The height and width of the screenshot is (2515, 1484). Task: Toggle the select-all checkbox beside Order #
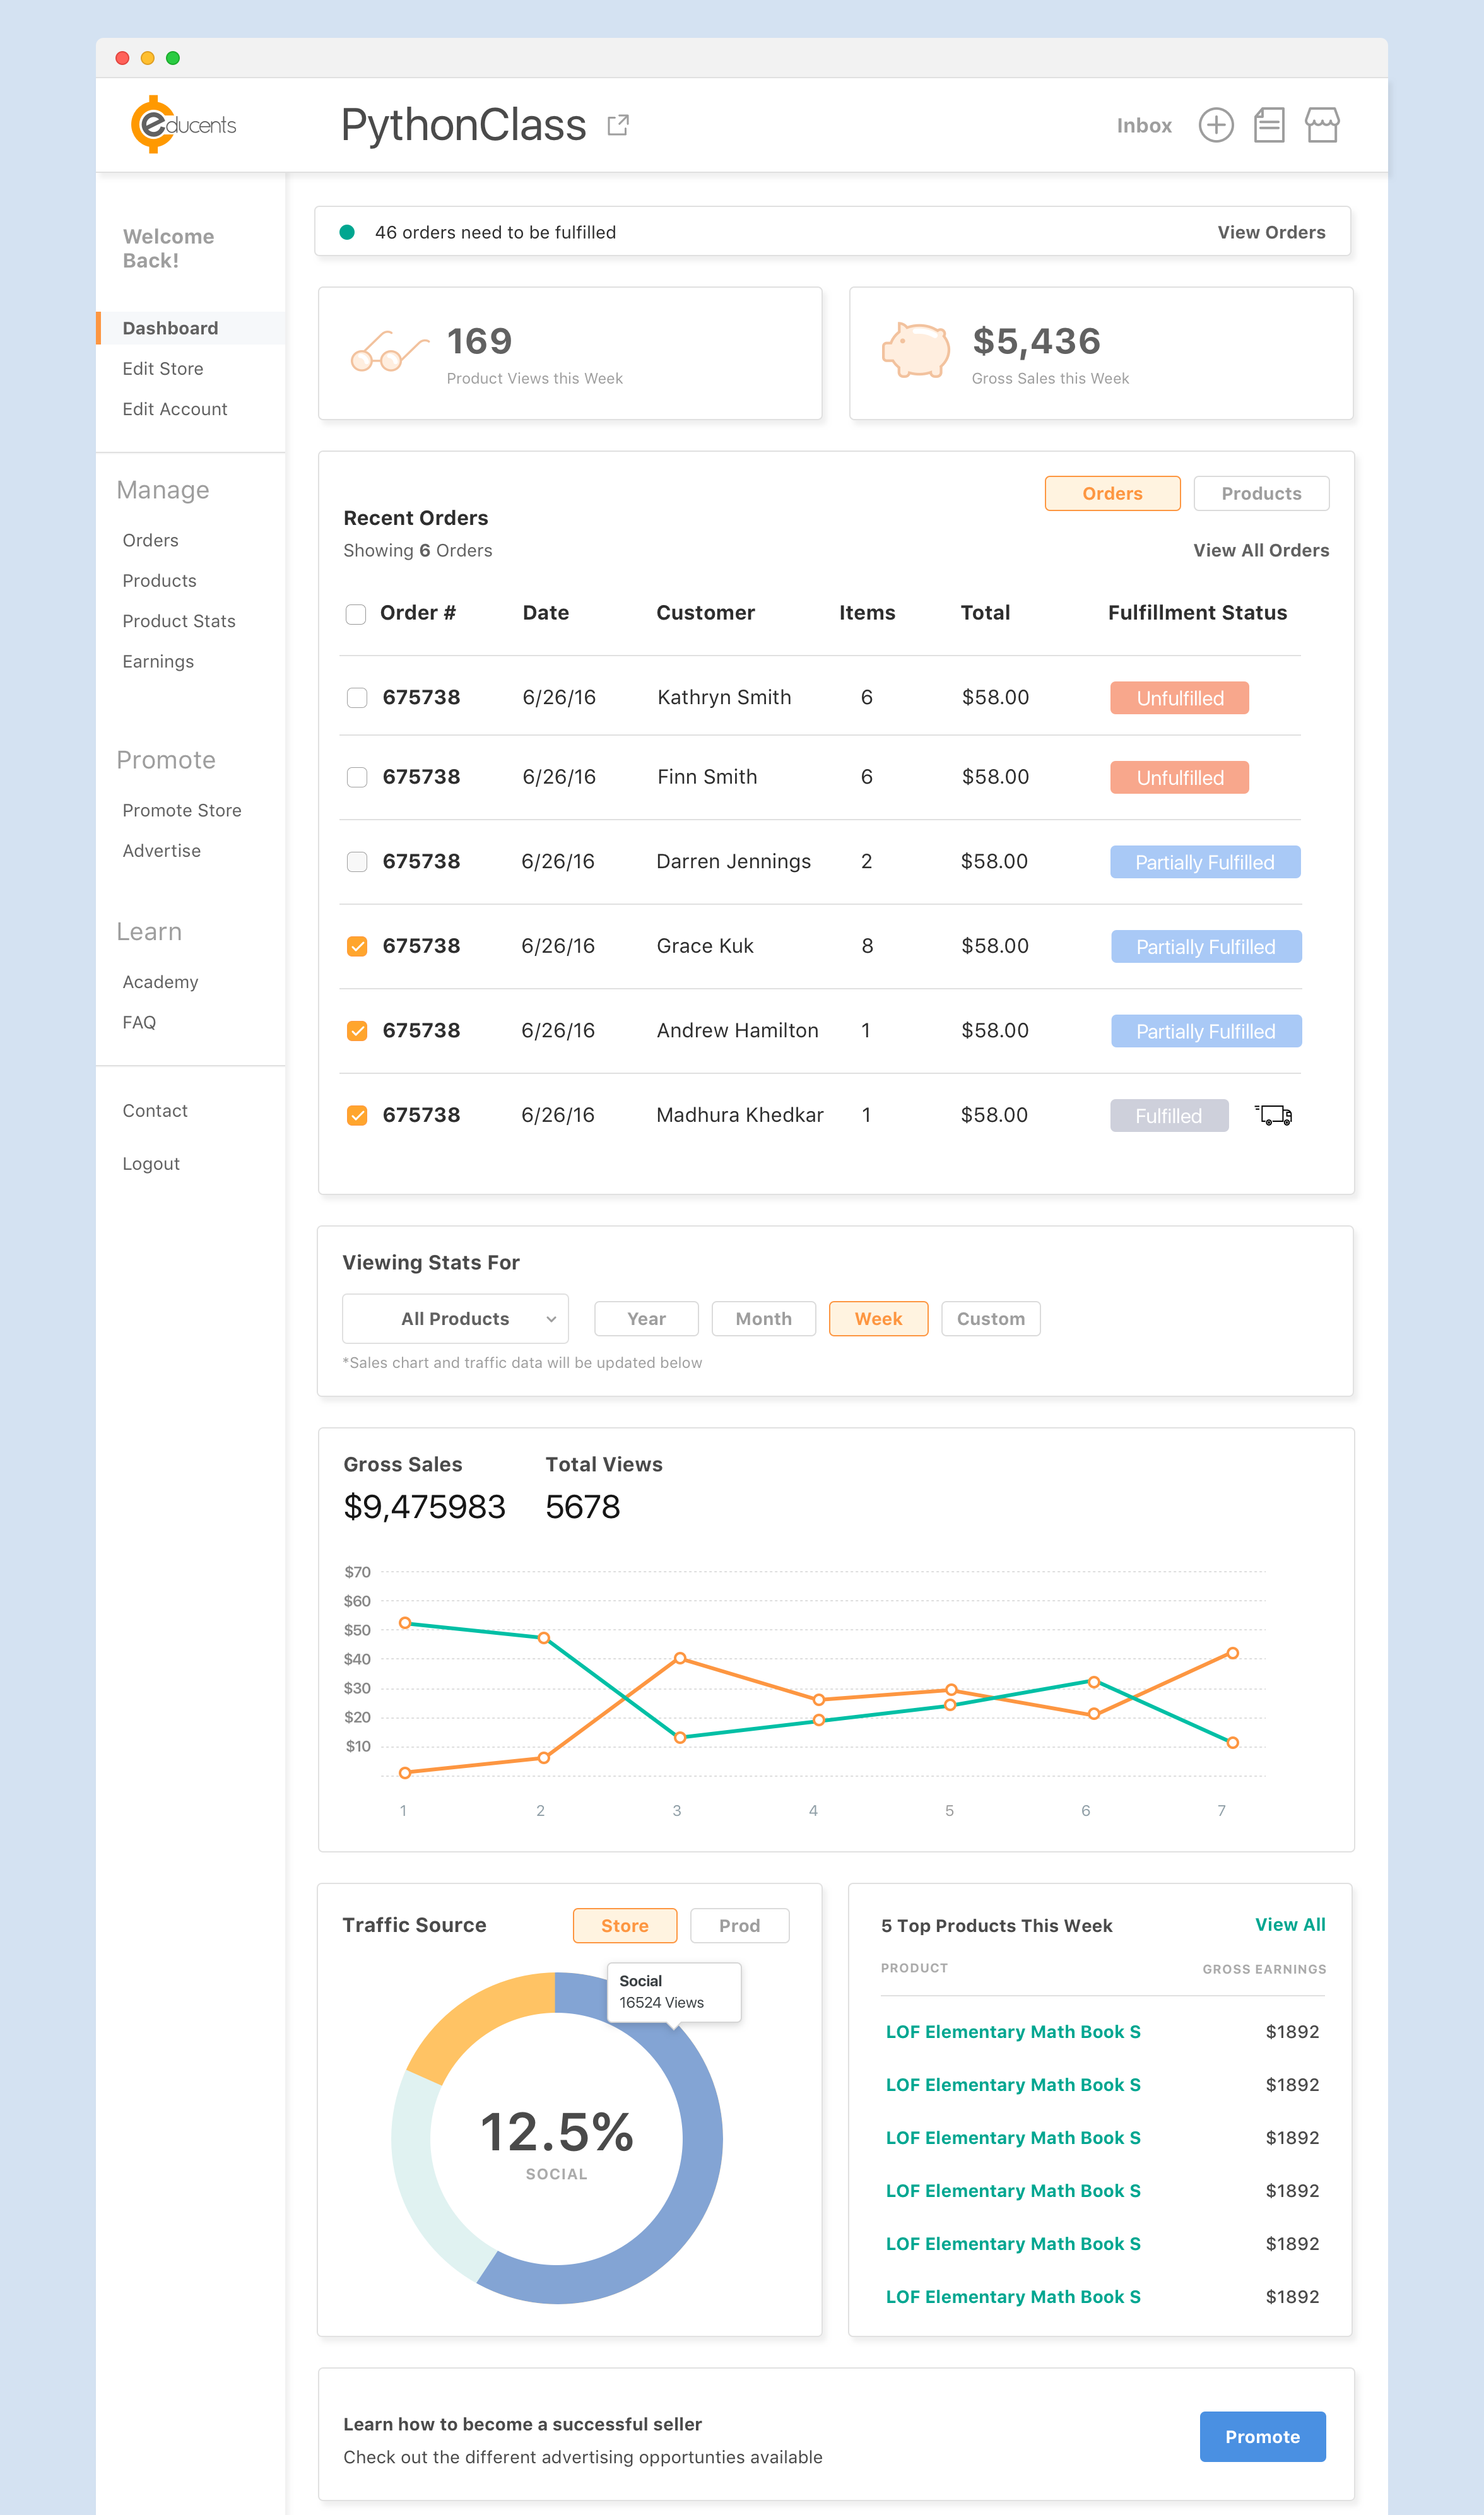pos(355,614)
